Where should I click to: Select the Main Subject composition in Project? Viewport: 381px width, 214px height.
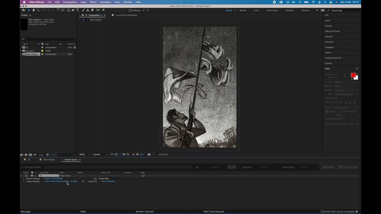[x=32, y=54]
